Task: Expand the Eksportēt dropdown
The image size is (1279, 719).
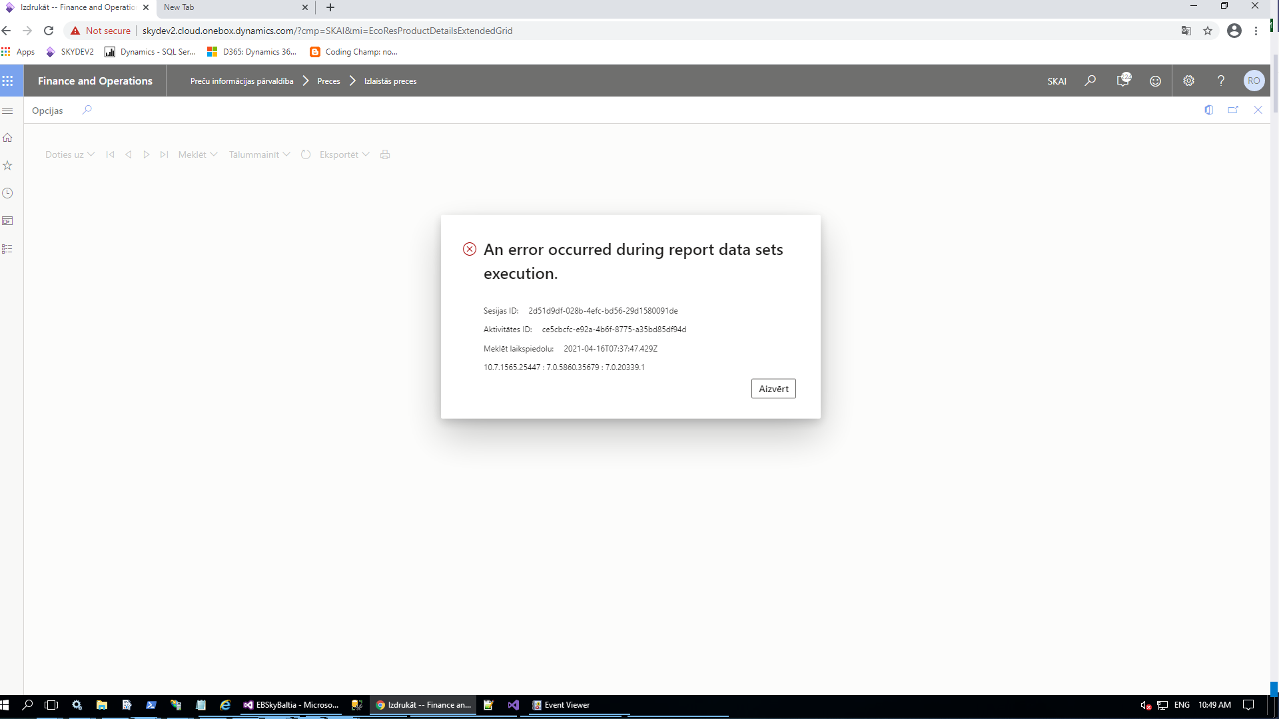Action: pyautogui.click(x=344, y=154)
